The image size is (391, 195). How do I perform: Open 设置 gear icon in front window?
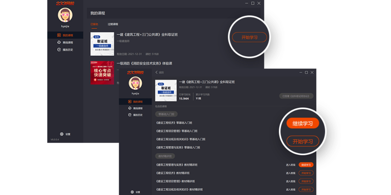(x=132, y=192)
